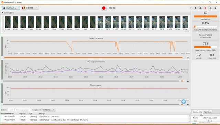Click the red circular stop icon in toolbar
Viewport: 220px width, 125px height.
click(x=206, y=8)
